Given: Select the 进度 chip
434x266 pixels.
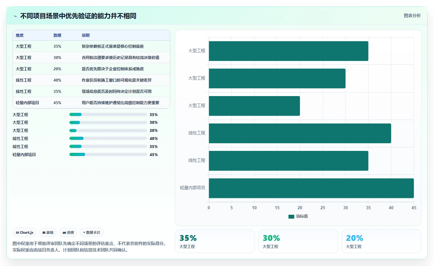Looking at the screenshot, I should click(68, 232).
